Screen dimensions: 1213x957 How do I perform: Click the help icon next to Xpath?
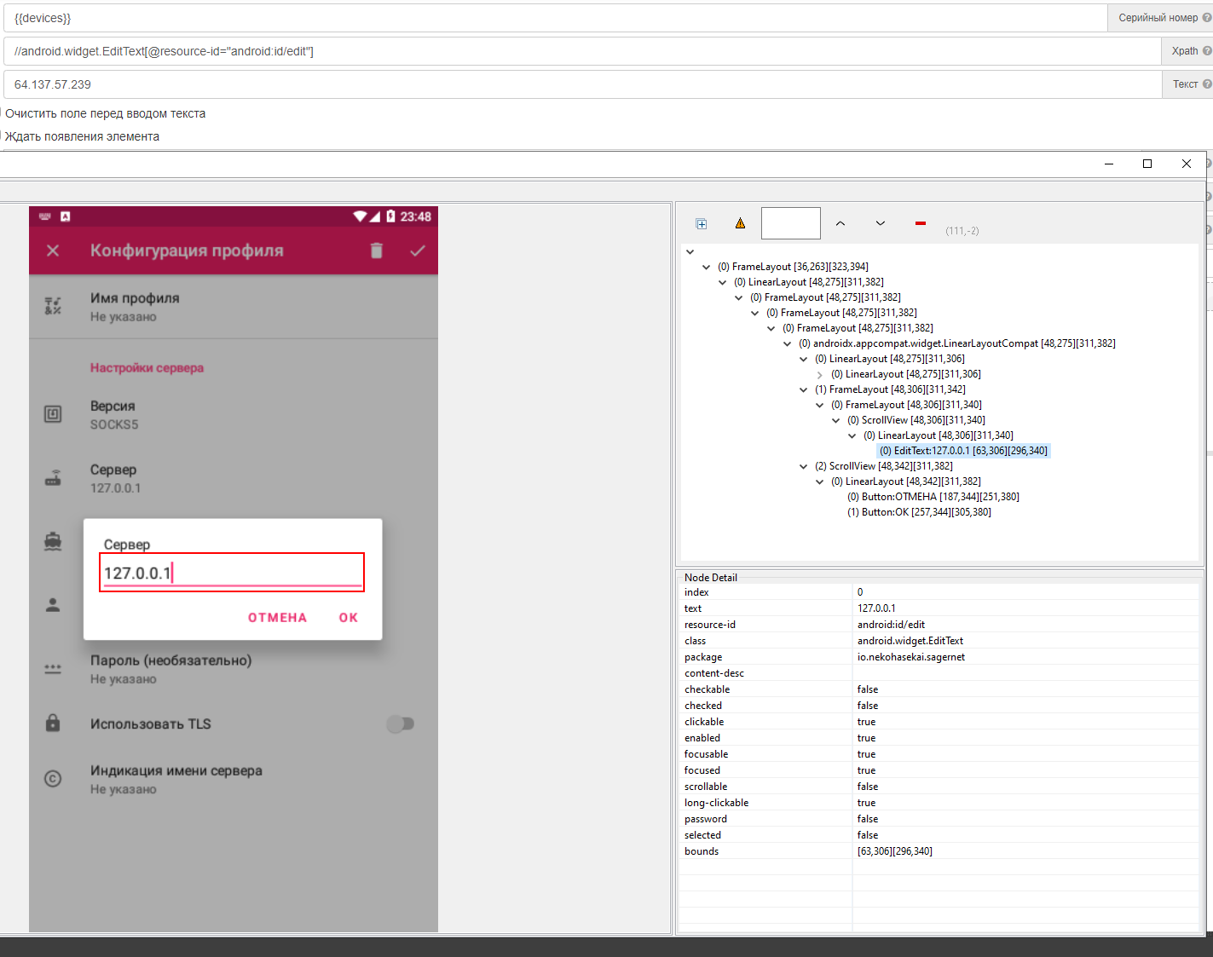(1206, 51)
